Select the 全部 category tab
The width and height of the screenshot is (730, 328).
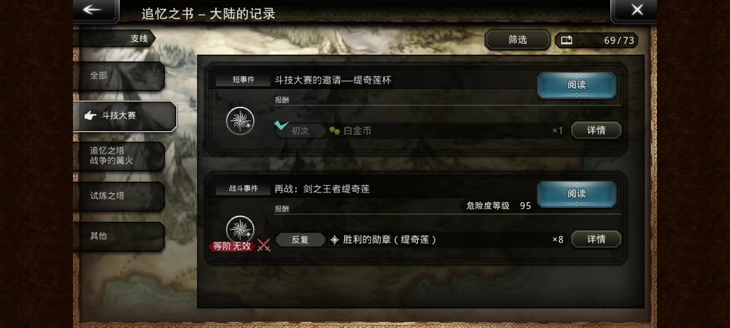119,76
